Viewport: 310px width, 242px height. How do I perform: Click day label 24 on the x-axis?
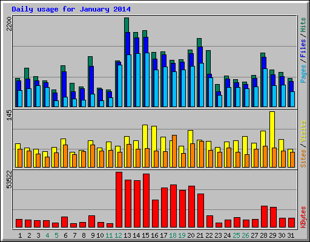point(227,235)
